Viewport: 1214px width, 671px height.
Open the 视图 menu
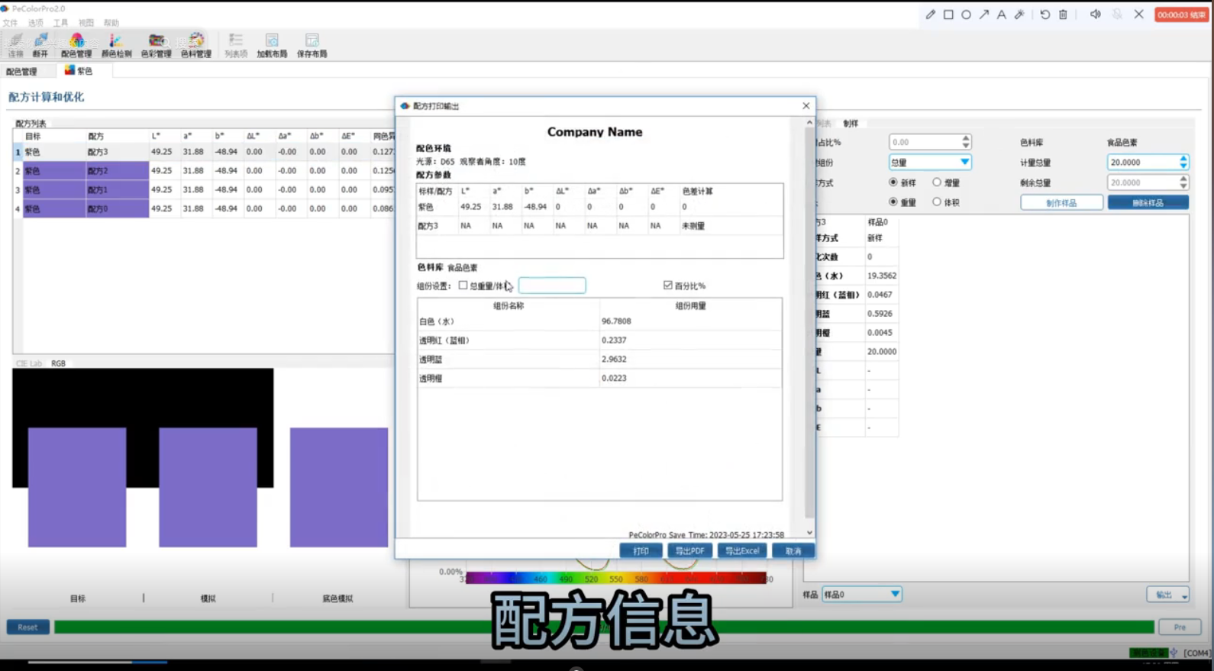tap(86, 23)
